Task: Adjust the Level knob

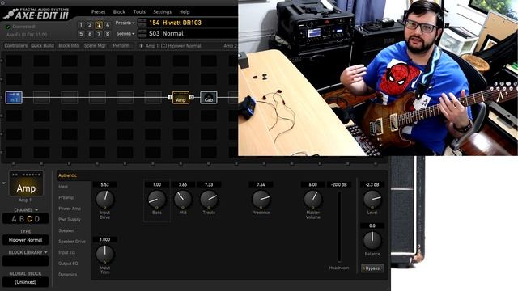Action: coord(372,200)
